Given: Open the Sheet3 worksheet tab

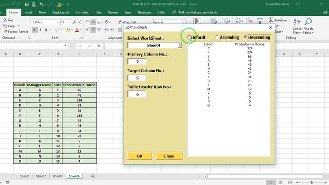Looking at the screenshot, I should [57, 176].
